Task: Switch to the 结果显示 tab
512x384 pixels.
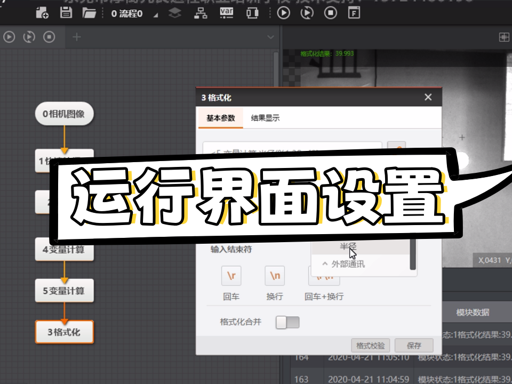Action: [265, 118]
